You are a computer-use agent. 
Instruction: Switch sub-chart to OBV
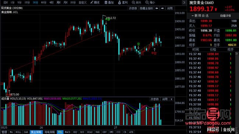pyautogui.click(x=104, y=132)
